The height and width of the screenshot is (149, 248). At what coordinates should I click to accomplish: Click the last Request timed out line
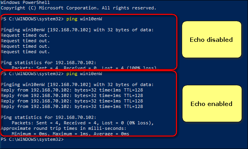pyautogui.click(x=25, y=52)
